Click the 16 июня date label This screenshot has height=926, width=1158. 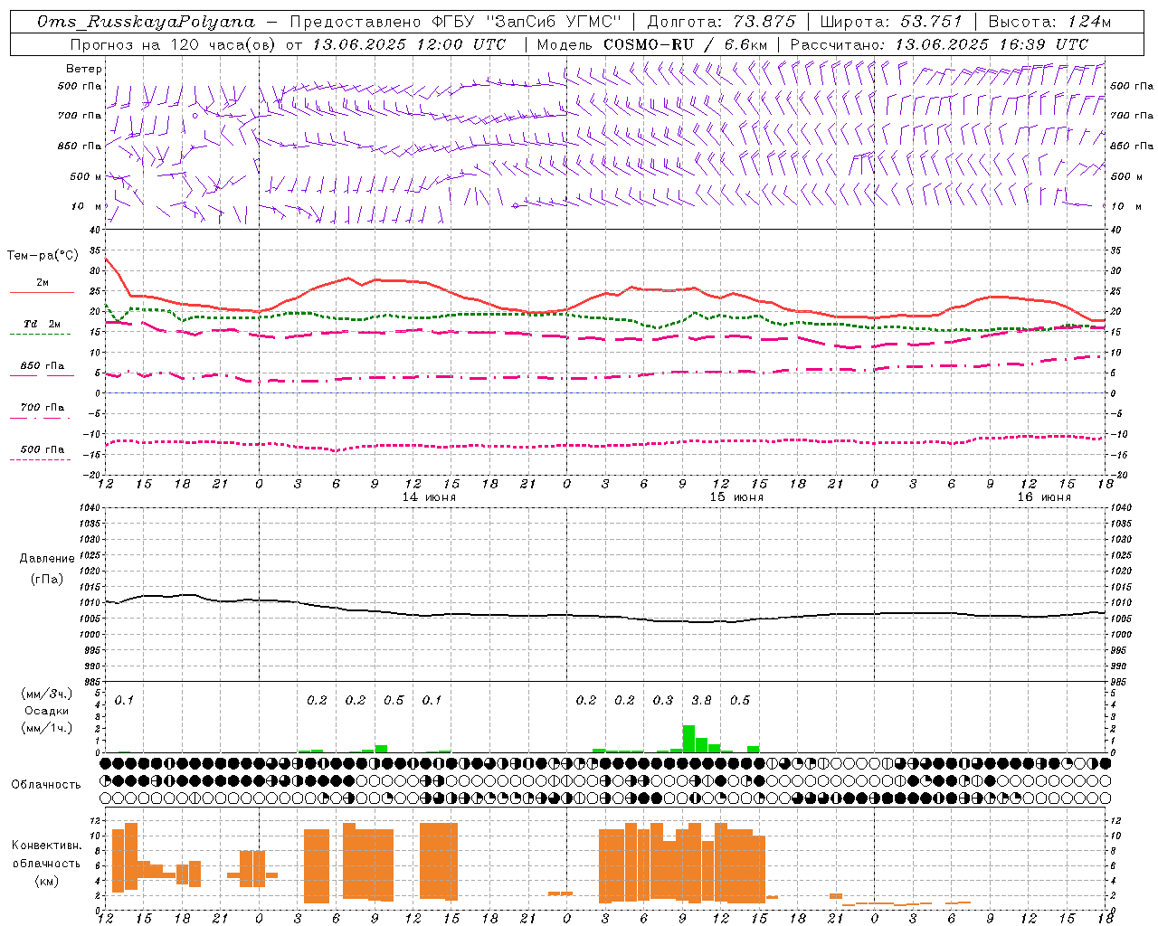tap(1043, 497)
